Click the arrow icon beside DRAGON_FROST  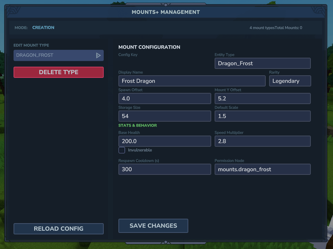click(x=98, y=55)
